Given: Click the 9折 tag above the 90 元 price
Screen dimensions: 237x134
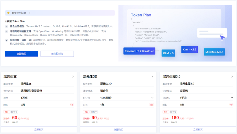Looking at the screenshot, I should click(x=86, y=112).
